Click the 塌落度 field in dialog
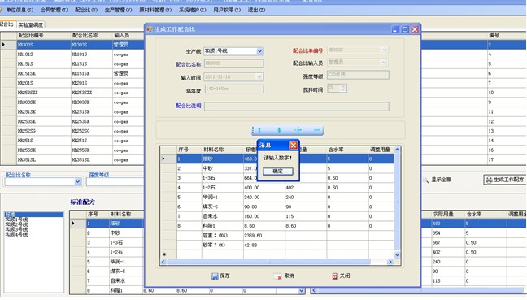 pos(233,89)
